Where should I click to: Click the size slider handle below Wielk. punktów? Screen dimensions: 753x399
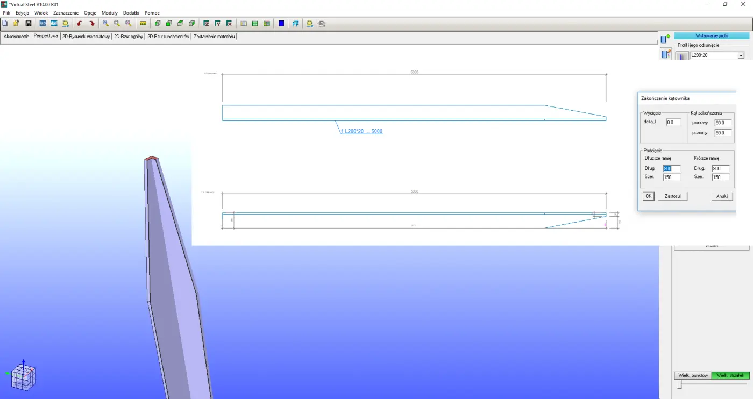coord(679,385)
